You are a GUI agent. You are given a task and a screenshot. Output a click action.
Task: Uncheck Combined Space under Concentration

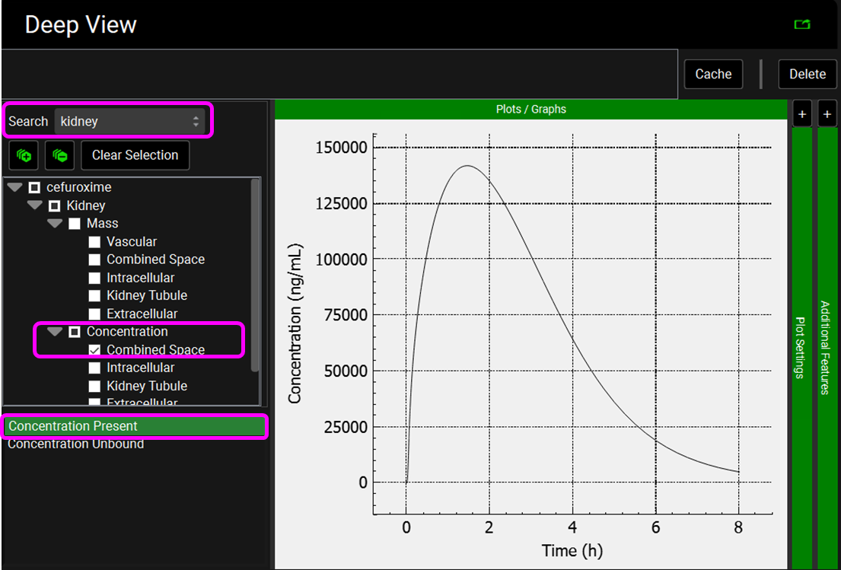(94, 350)
